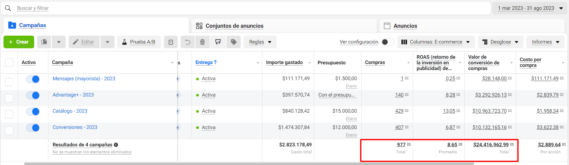Switch to the Conjuntos de anuncios tab

pyautogui.click(x=234, y=26)
